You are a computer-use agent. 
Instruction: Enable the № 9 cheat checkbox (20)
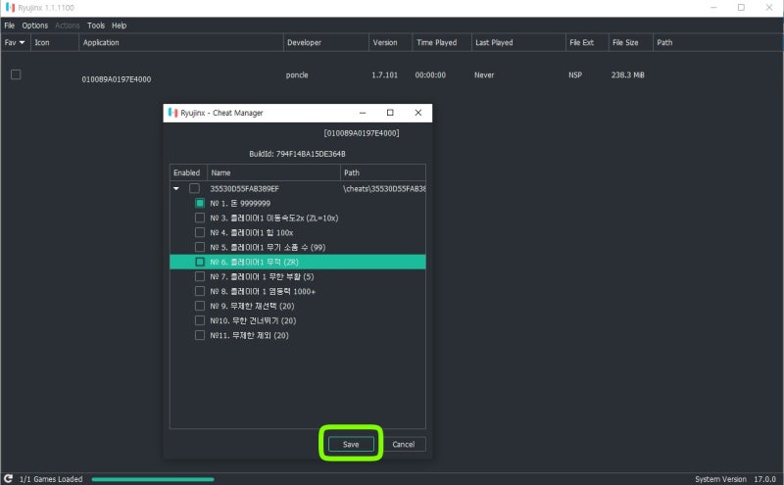pos(200,306)
